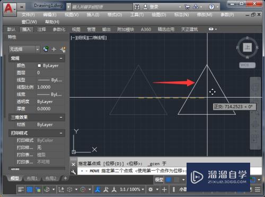The width and height of the screenshot is (265, 197).
Task: Click the keyword search input field
Action: click(x=102, y=7)
